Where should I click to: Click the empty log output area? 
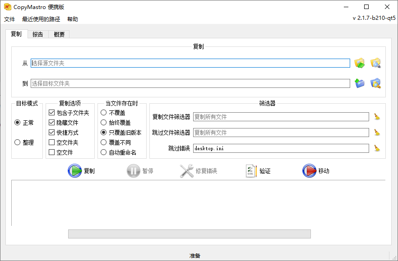[x=198, y=203]
